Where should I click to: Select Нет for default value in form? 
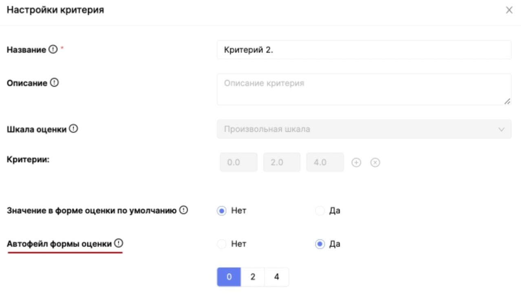221,211
